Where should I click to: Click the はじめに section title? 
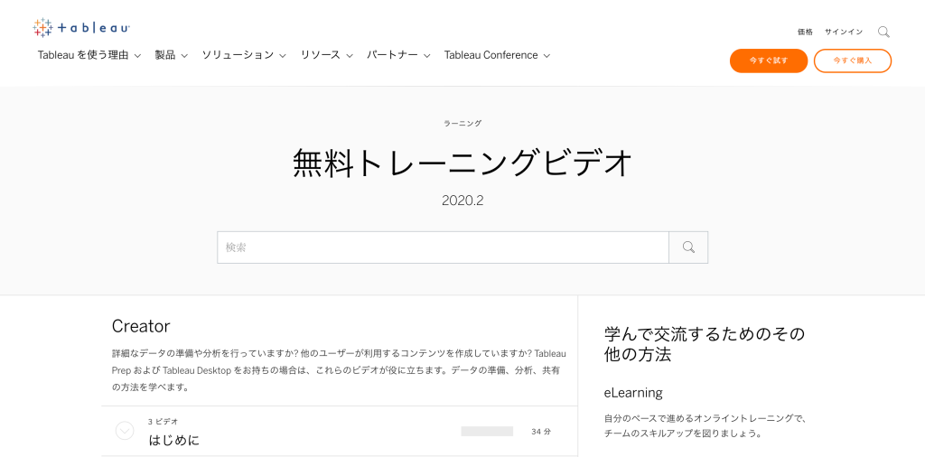click(174, 440)
